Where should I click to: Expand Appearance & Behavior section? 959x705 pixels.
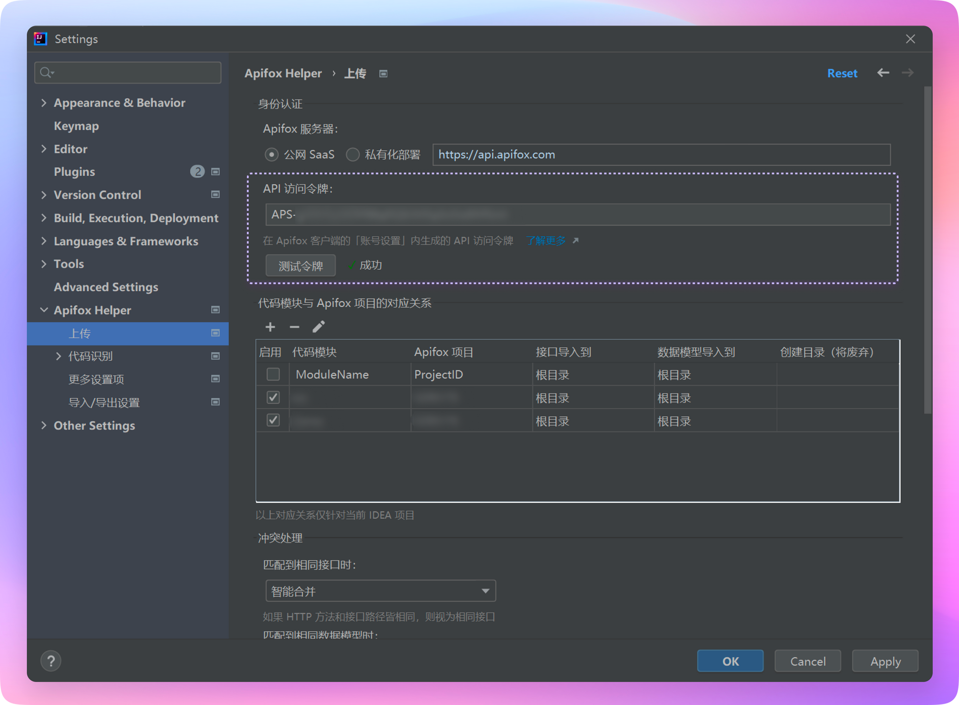tap(44, 103)
